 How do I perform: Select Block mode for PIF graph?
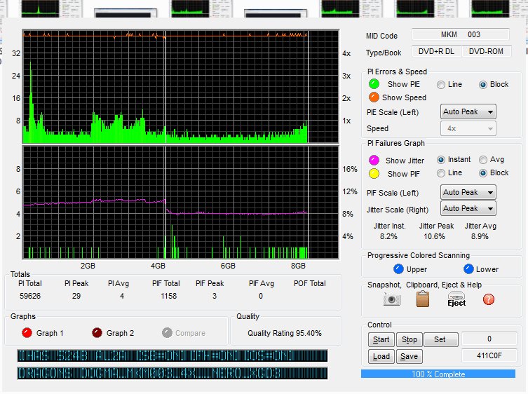[x=483, y=173]
